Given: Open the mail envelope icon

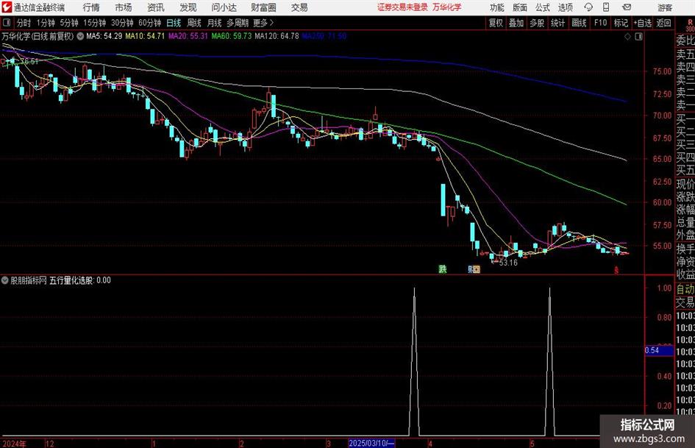Looking at the screenshot, I should (x=627, y=7).
